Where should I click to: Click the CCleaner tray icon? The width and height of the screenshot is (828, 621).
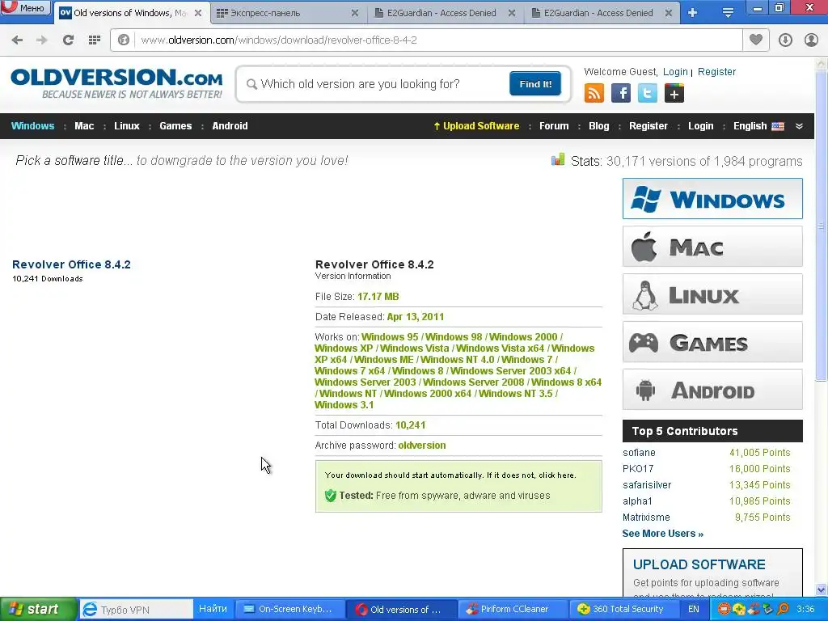[x=754, y=610]
